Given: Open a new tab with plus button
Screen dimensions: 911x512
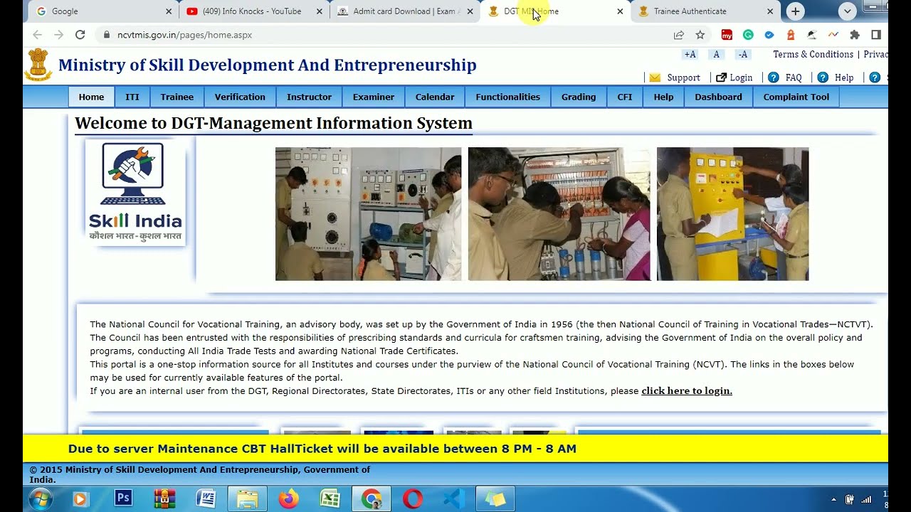Looking at the screenshot, I should [x=796, y=11].
